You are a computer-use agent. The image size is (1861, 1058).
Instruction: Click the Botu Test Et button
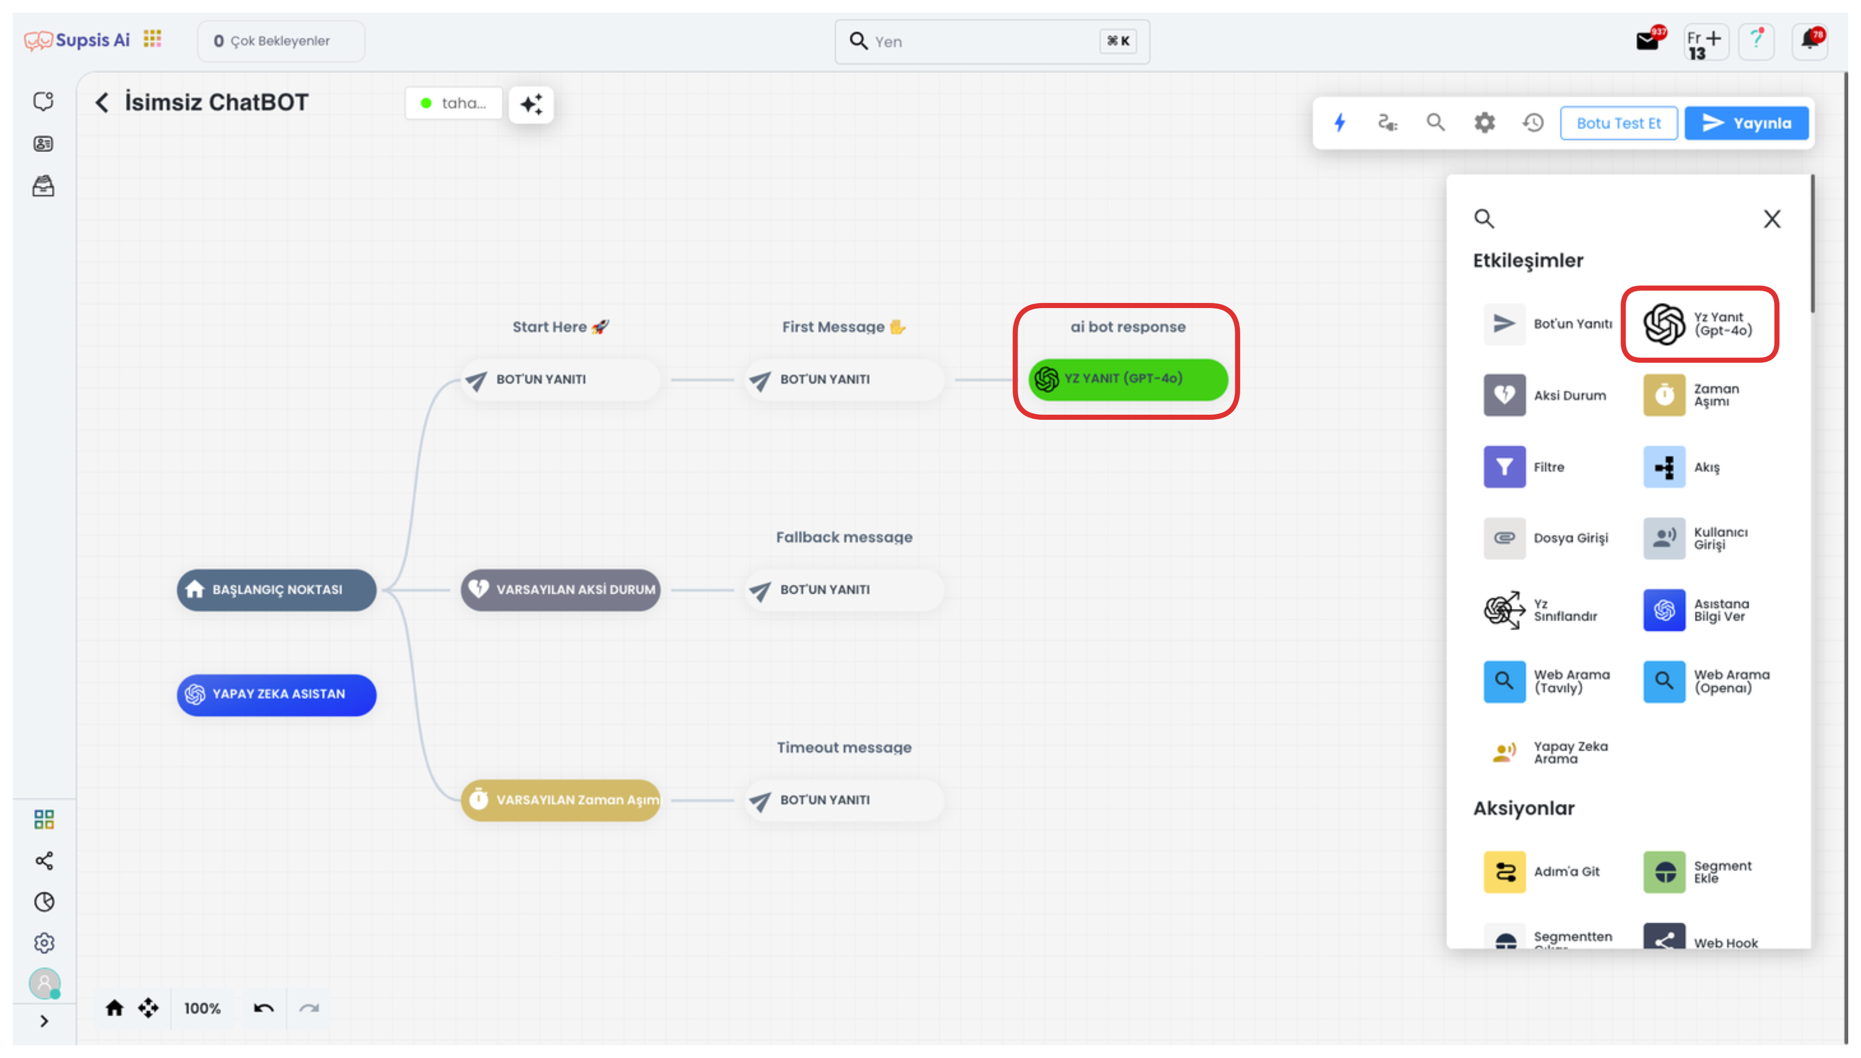[1618, 123]
